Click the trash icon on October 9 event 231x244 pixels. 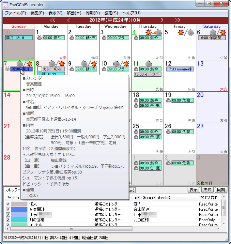click(71, 69)
